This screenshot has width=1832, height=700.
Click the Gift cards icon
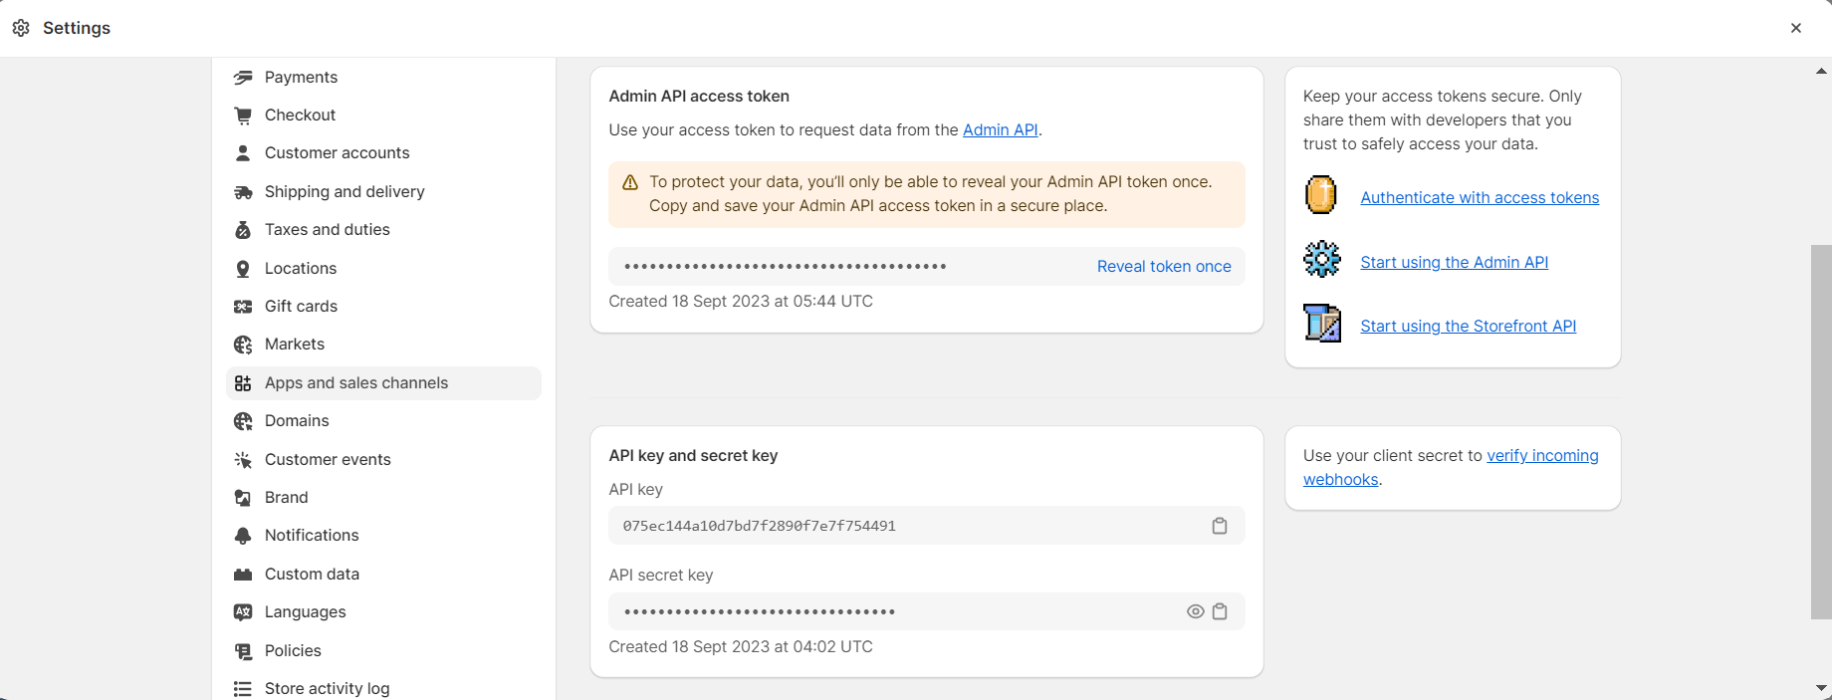(243, 307)
